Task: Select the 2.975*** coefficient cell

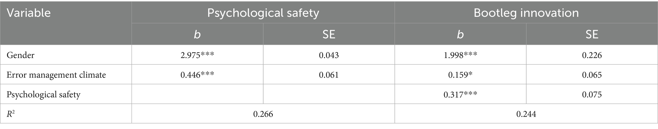Action: (197, 55)
